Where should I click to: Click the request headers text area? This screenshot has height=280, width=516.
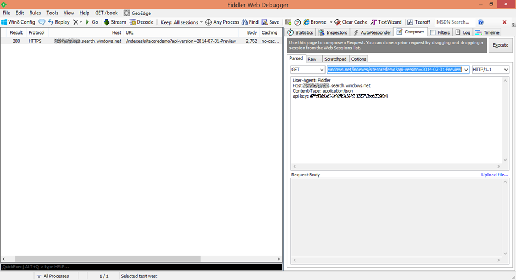[396, 120]
